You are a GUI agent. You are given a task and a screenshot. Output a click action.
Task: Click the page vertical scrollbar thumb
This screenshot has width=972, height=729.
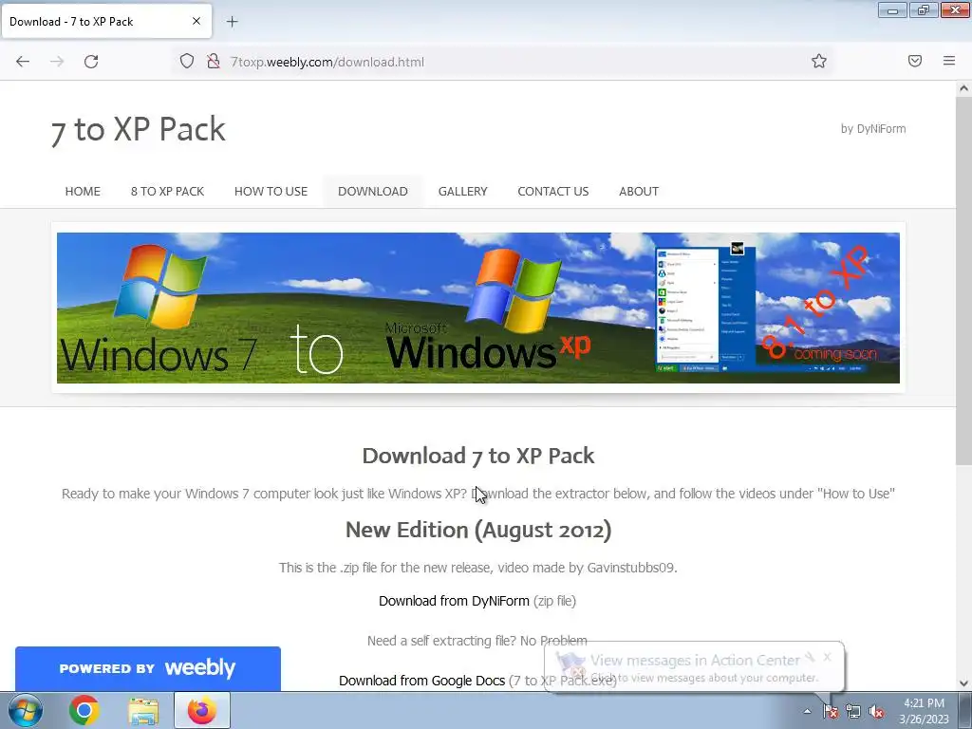coord(963,279)
